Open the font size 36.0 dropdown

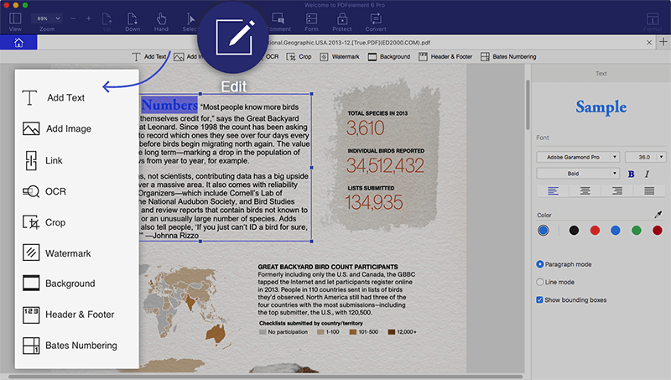tap(645, 157)
